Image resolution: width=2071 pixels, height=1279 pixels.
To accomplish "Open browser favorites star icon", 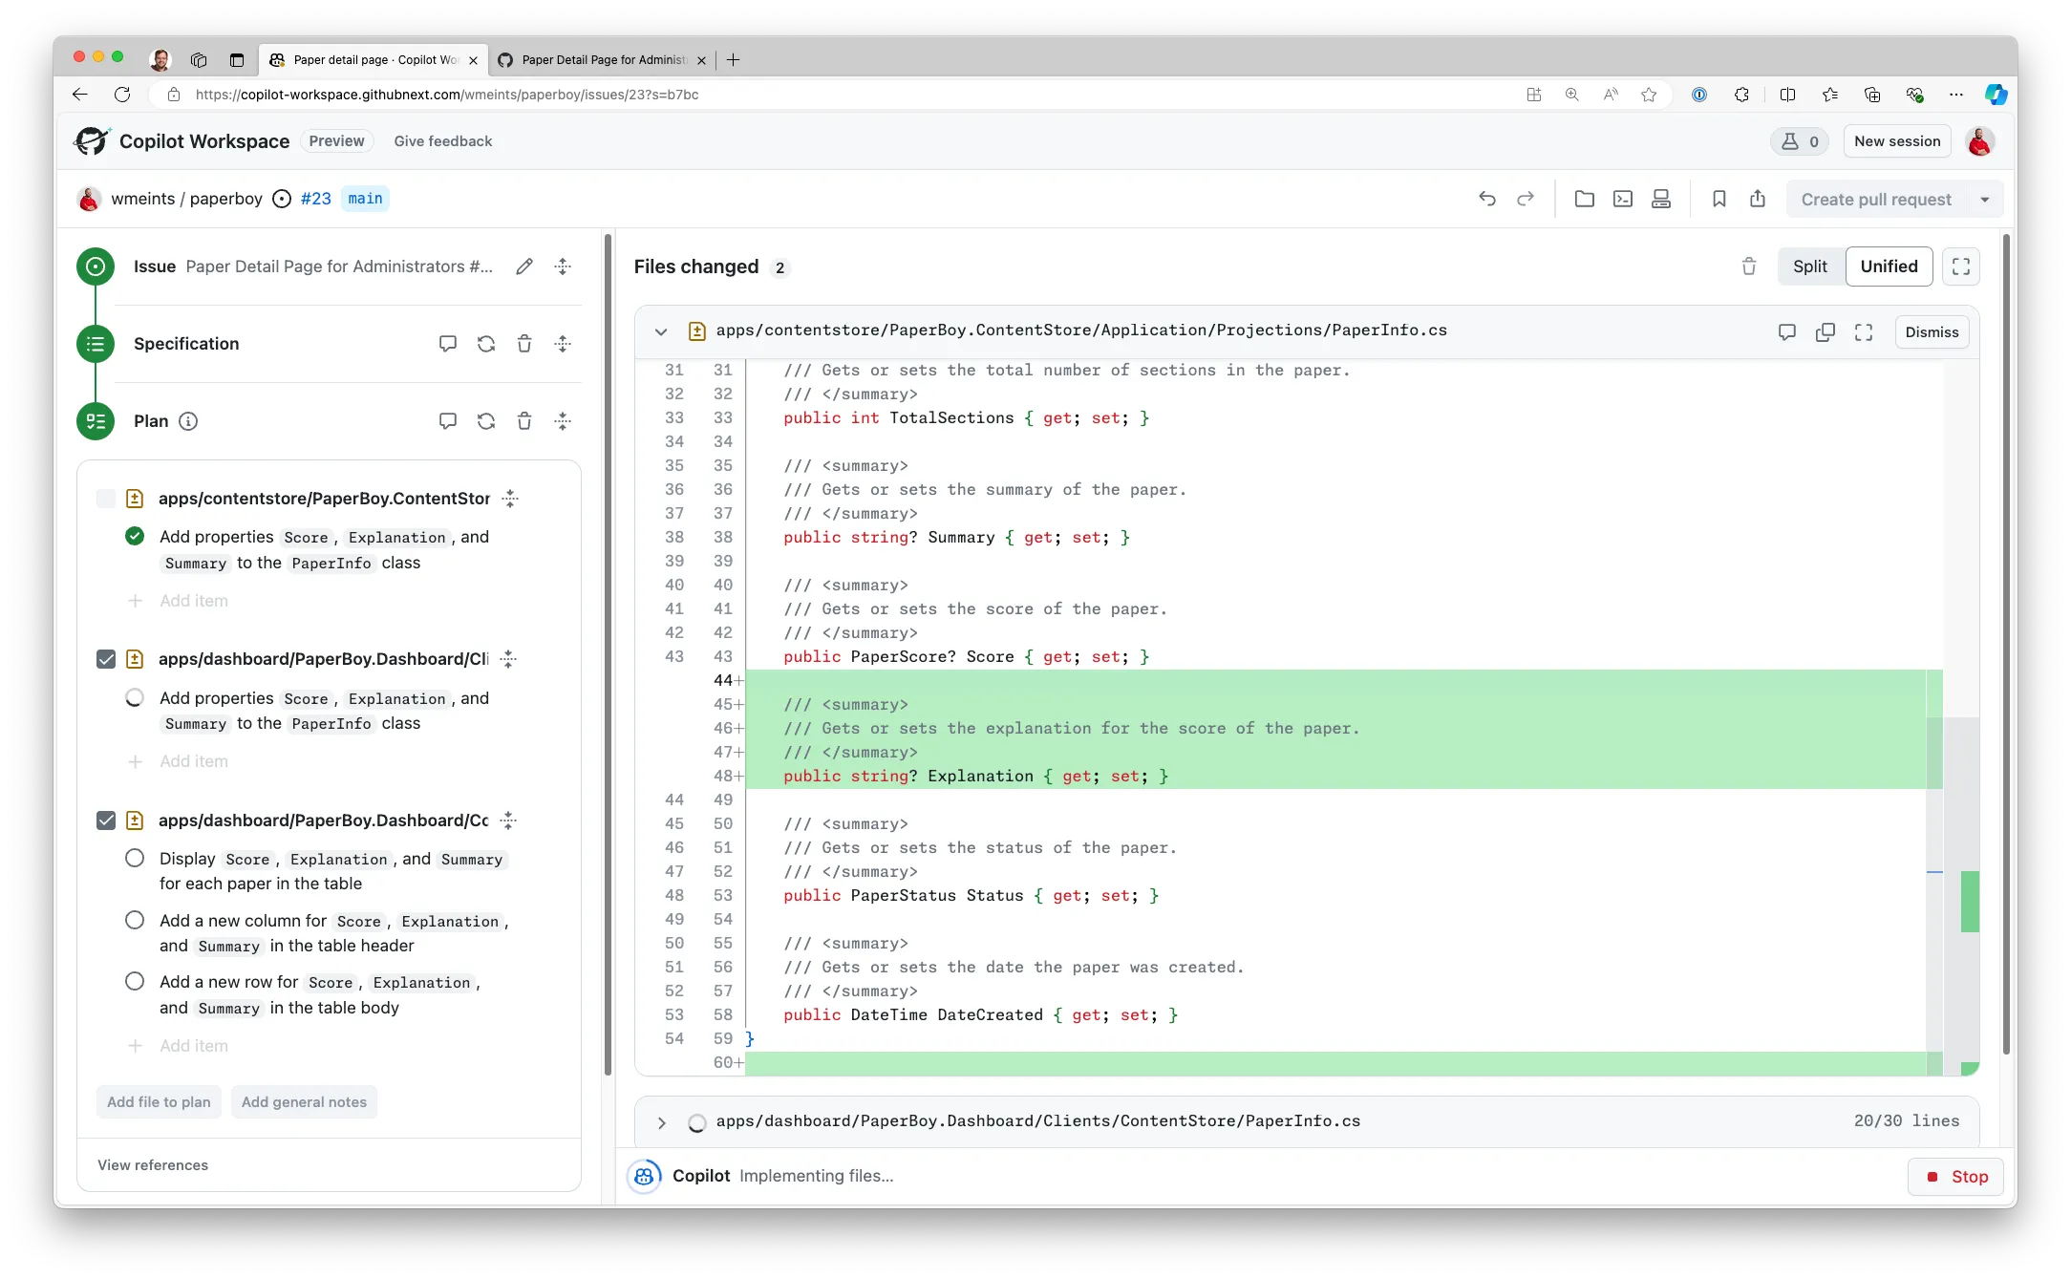I will tap(1649, 95).
